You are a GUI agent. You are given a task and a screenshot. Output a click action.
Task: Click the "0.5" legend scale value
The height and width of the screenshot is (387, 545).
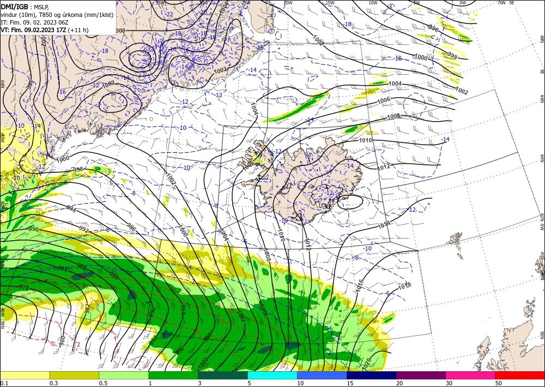[x=103, y=383]
